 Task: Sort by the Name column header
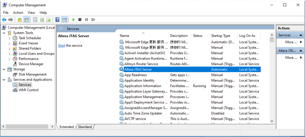click(x=143, y=36)
